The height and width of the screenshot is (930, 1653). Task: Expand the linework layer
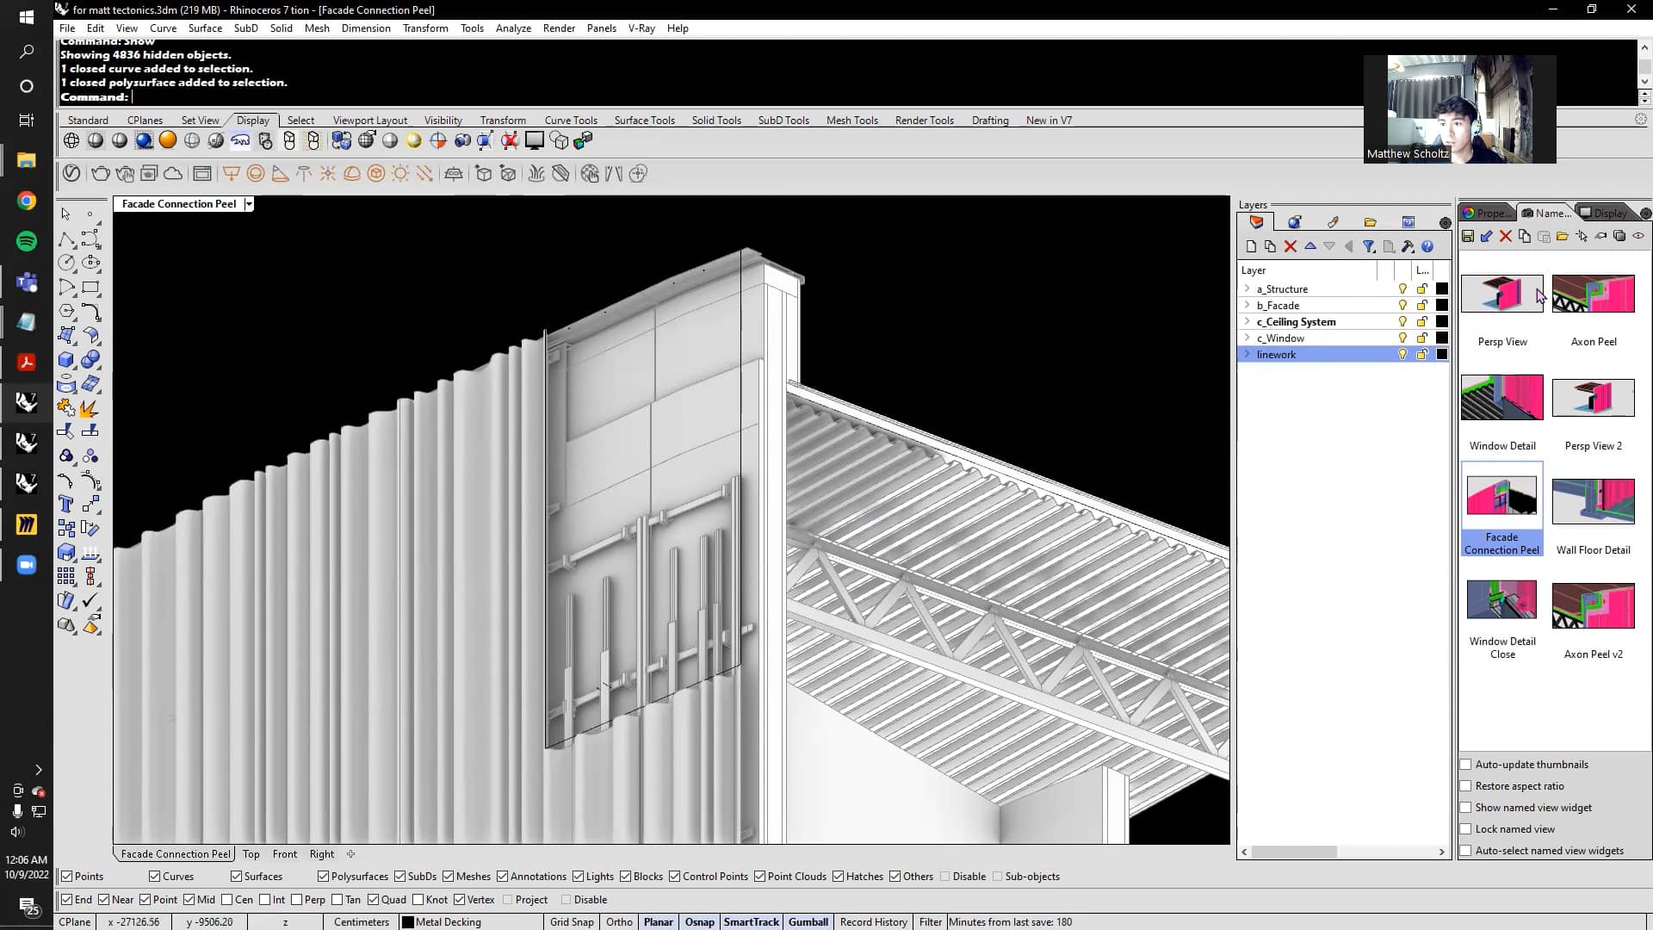tap(1248, 354)
